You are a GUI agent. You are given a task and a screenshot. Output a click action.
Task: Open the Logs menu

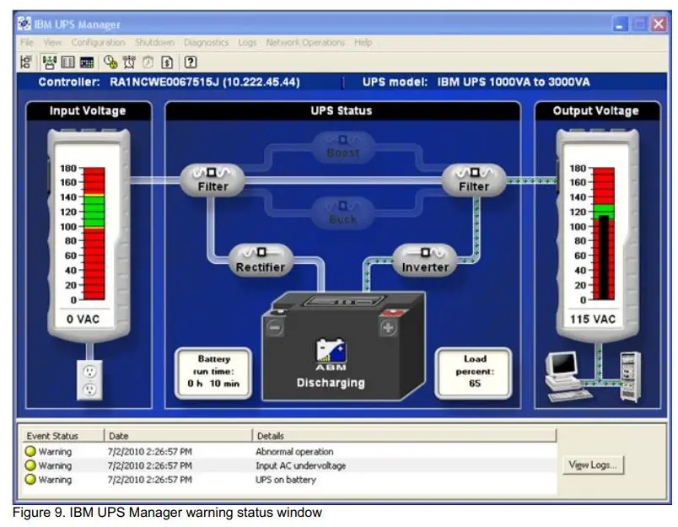click(247, 42)
